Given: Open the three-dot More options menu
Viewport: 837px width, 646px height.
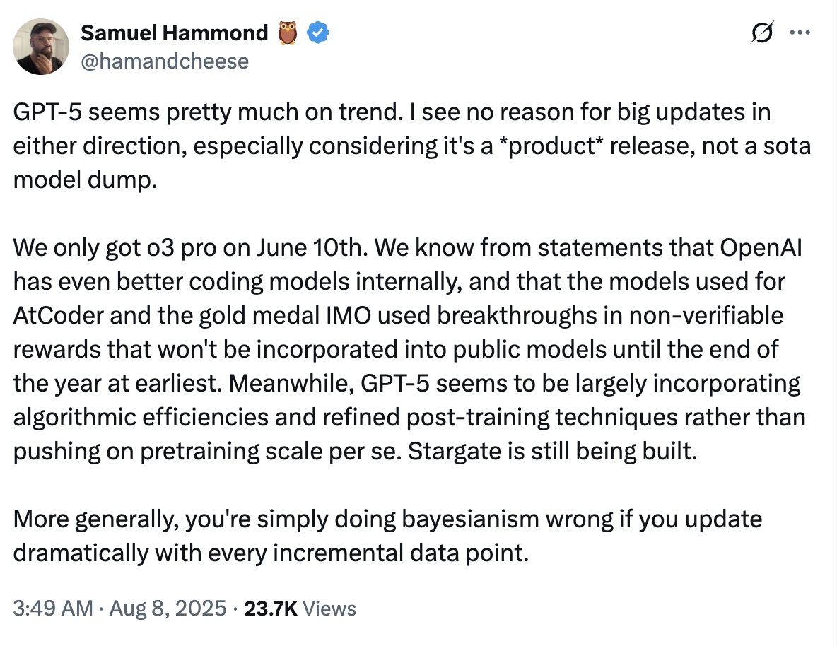Looking at the screenshot, I should (800, 33).
